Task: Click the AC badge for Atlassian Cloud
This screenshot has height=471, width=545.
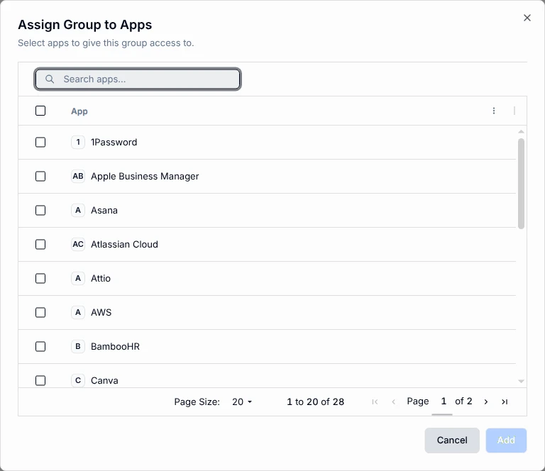Action: coord(78,244)
